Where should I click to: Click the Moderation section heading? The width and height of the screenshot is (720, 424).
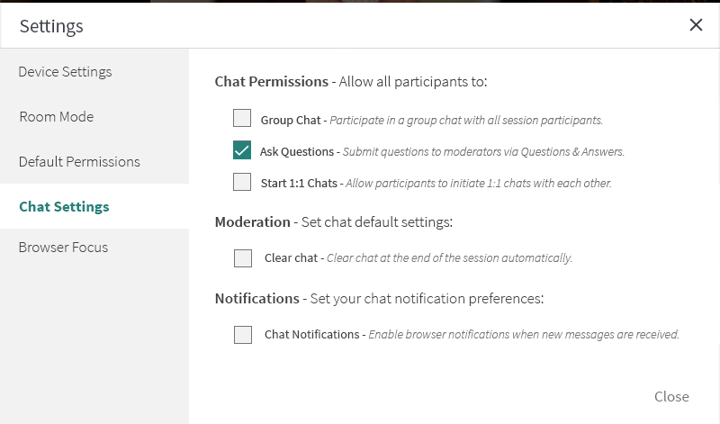point(252,221)
